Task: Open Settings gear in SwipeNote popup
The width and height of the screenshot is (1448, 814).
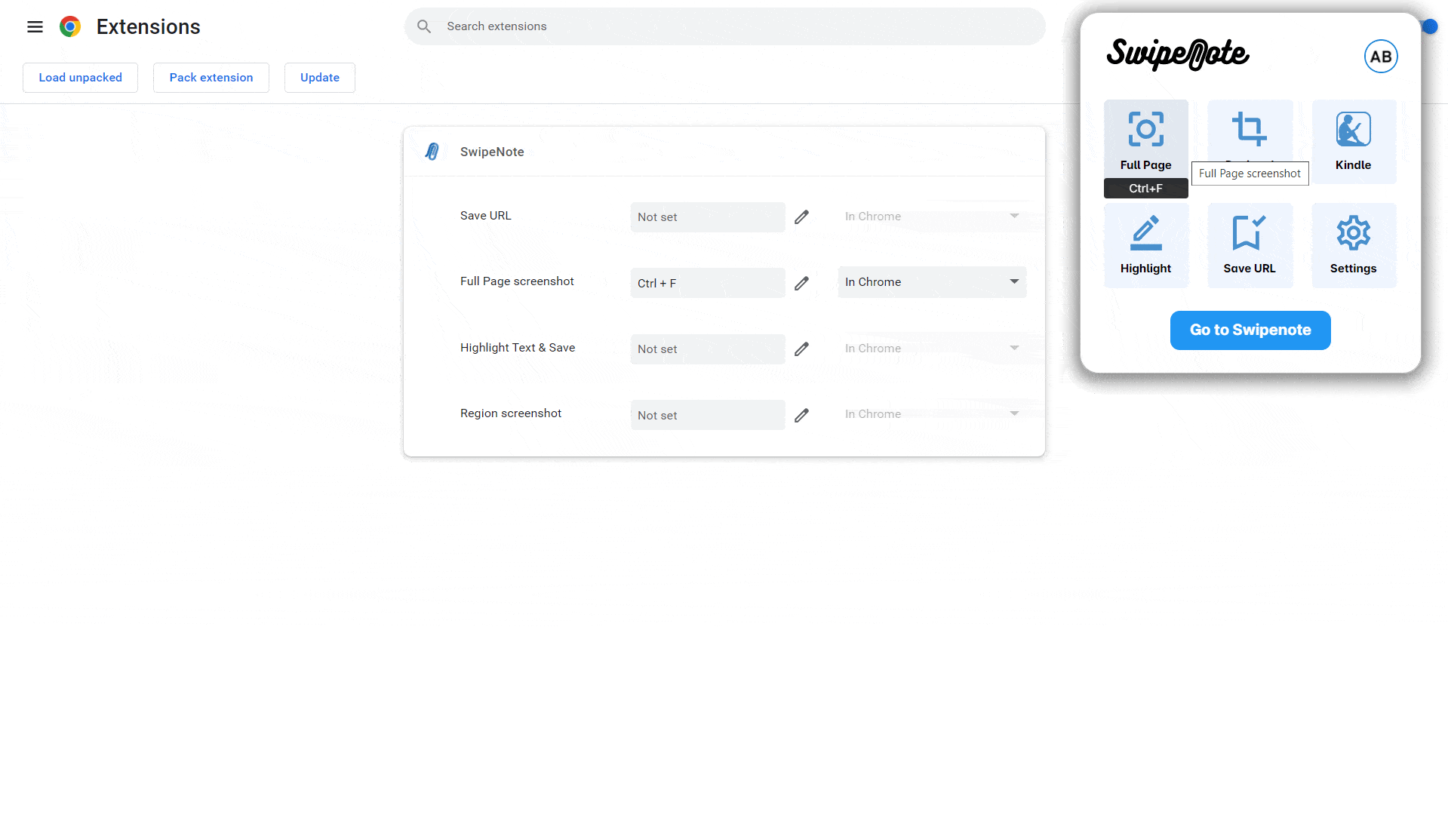Action: (1354, 245)
